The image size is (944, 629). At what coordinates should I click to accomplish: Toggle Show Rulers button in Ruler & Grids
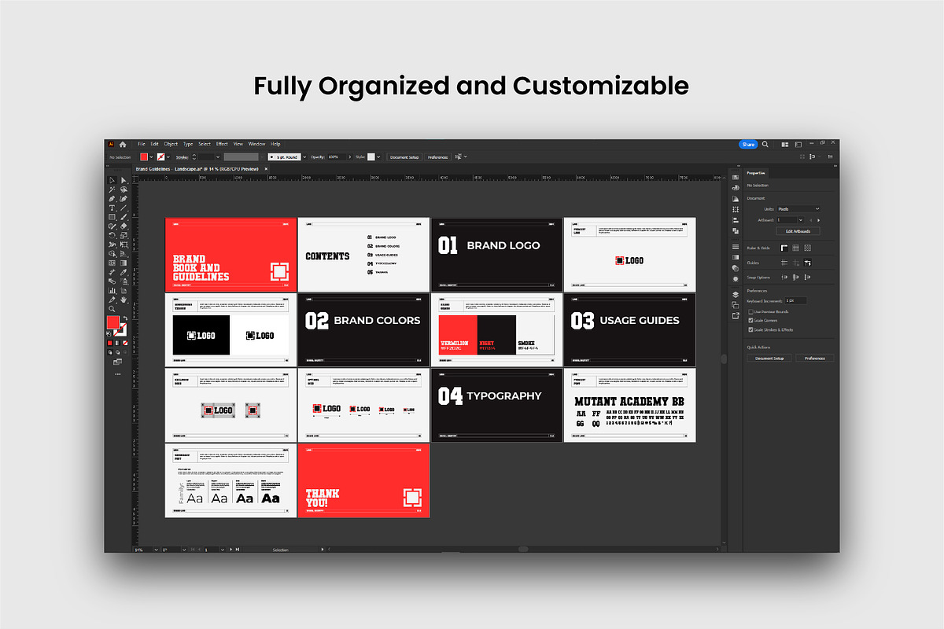(x=784, y=248)
